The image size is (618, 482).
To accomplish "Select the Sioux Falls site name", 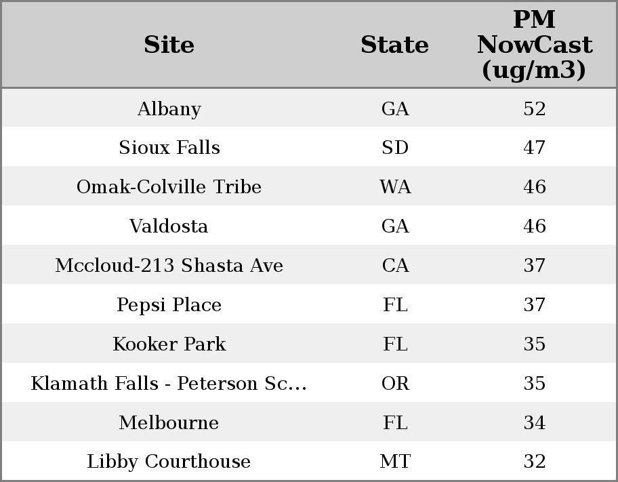I will coord(169,148).
